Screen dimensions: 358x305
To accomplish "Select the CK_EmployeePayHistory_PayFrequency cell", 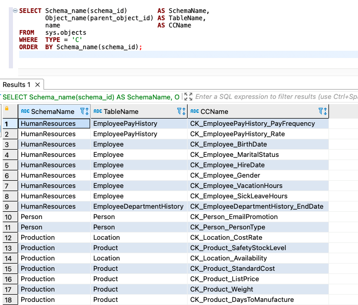I will point(258,123).
